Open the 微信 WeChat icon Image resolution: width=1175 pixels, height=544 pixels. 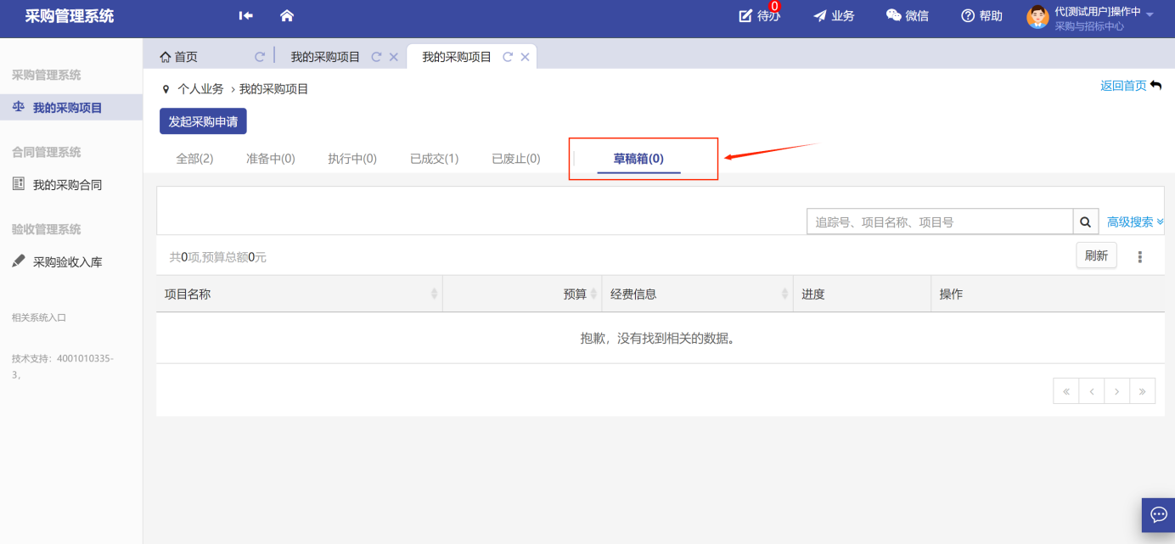click(894, 16)
